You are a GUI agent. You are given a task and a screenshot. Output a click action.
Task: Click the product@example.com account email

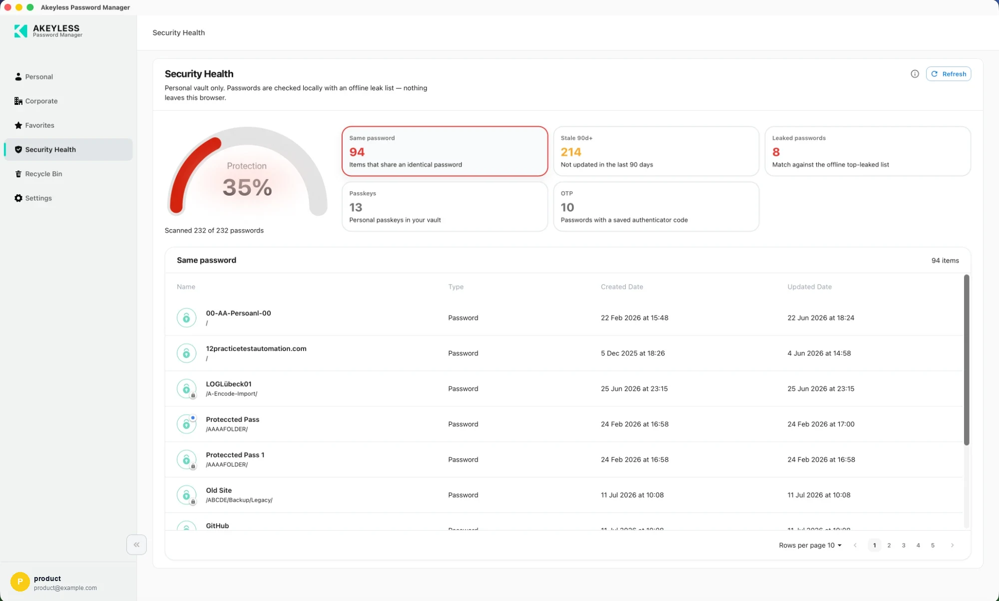[x=65, y=588]
